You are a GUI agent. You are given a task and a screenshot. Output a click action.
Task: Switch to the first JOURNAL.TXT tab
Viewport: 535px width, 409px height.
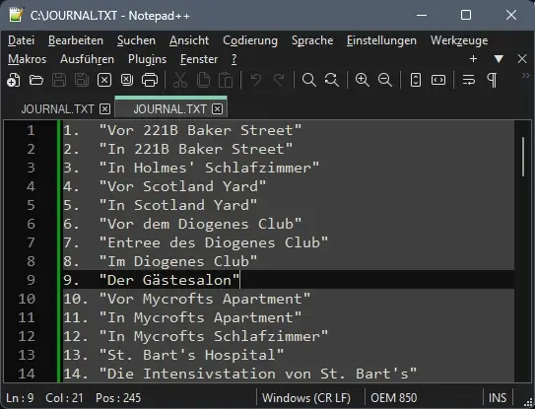tap(57, 109)
